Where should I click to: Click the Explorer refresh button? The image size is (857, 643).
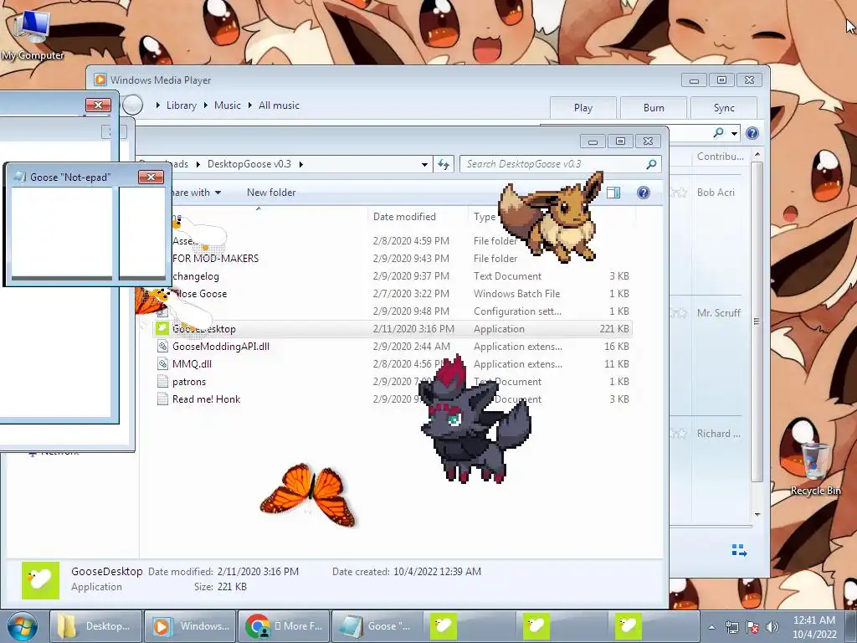(444, 164)
